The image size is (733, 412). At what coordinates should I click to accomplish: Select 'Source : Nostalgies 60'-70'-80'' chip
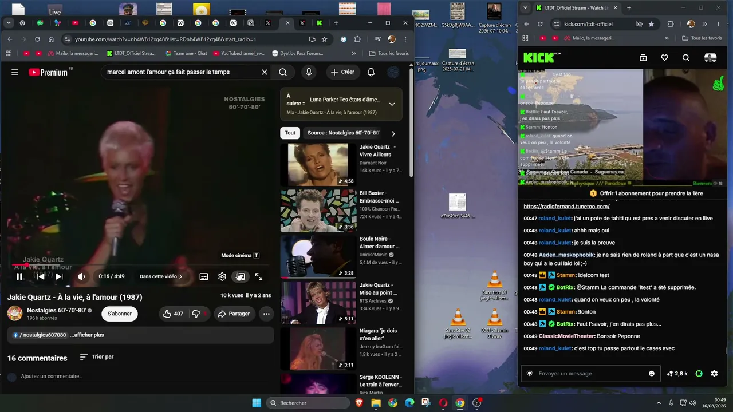[x=343, y=133]
